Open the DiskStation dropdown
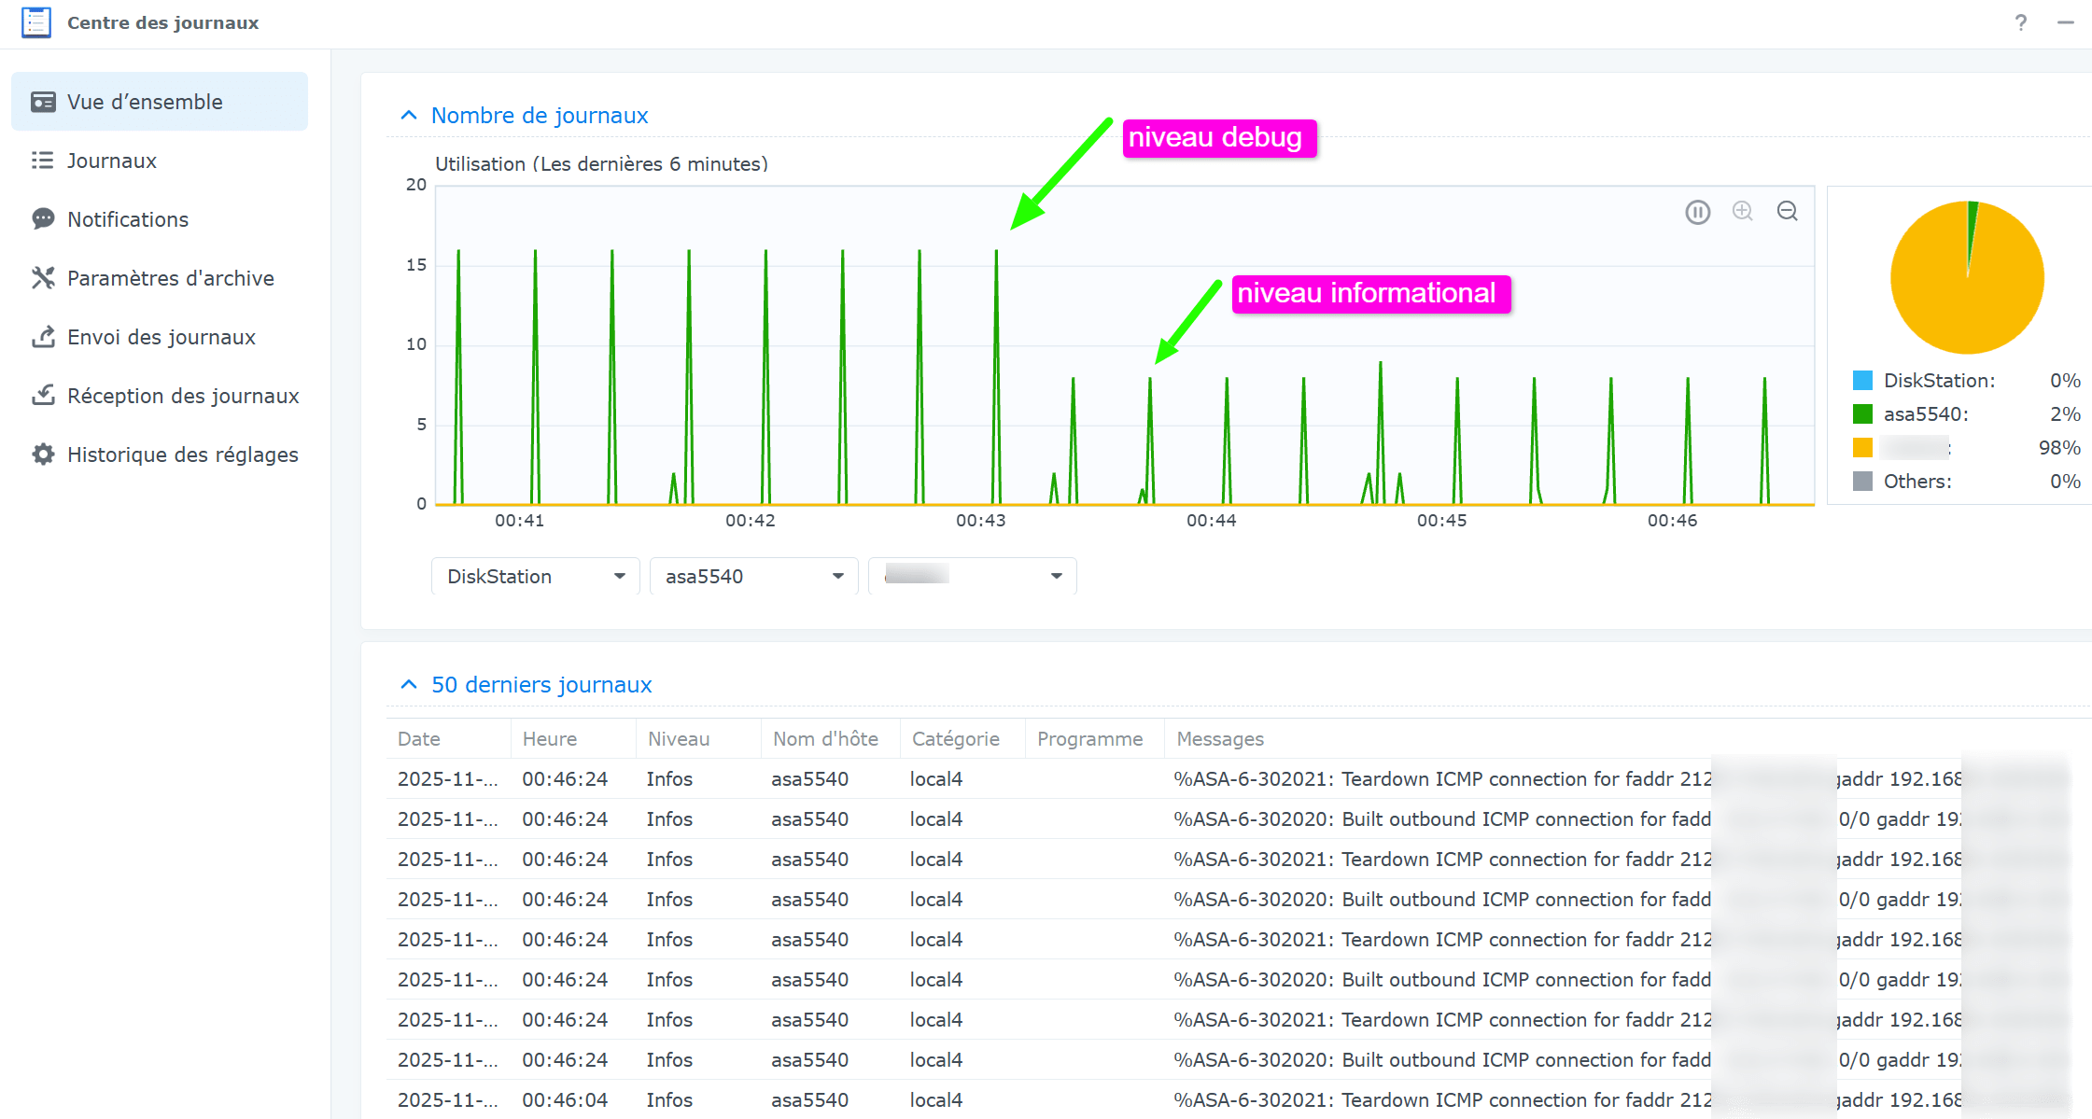 pyautogui.click(x=535, y=576)
